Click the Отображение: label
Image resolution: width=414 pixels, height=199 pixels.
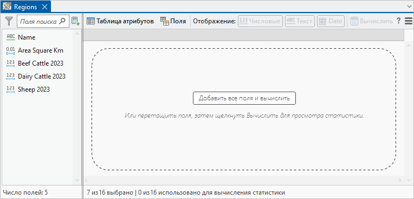click(x=214, y=21)
